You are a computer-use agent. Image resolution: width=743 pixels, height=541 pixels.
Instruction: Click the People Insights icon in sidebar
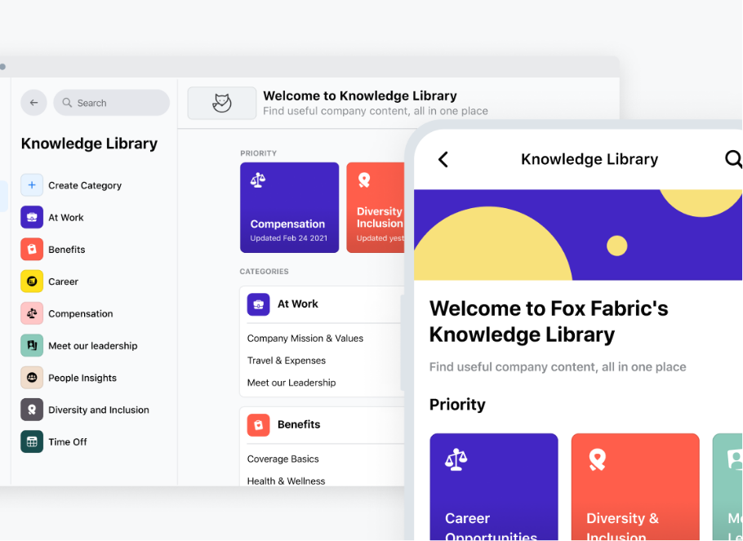(x=32, y=378)
